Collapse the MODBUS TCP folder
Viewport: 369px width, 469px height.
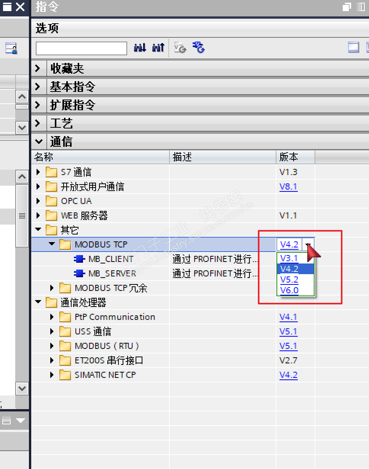tap(52, 244)
